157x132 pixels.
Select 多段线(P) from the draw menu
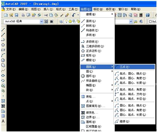(x=97, y=42)
